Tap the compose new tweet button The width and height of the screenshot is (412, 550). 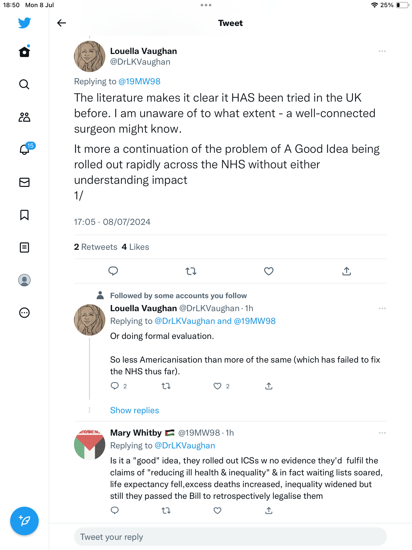pos(24,521)
